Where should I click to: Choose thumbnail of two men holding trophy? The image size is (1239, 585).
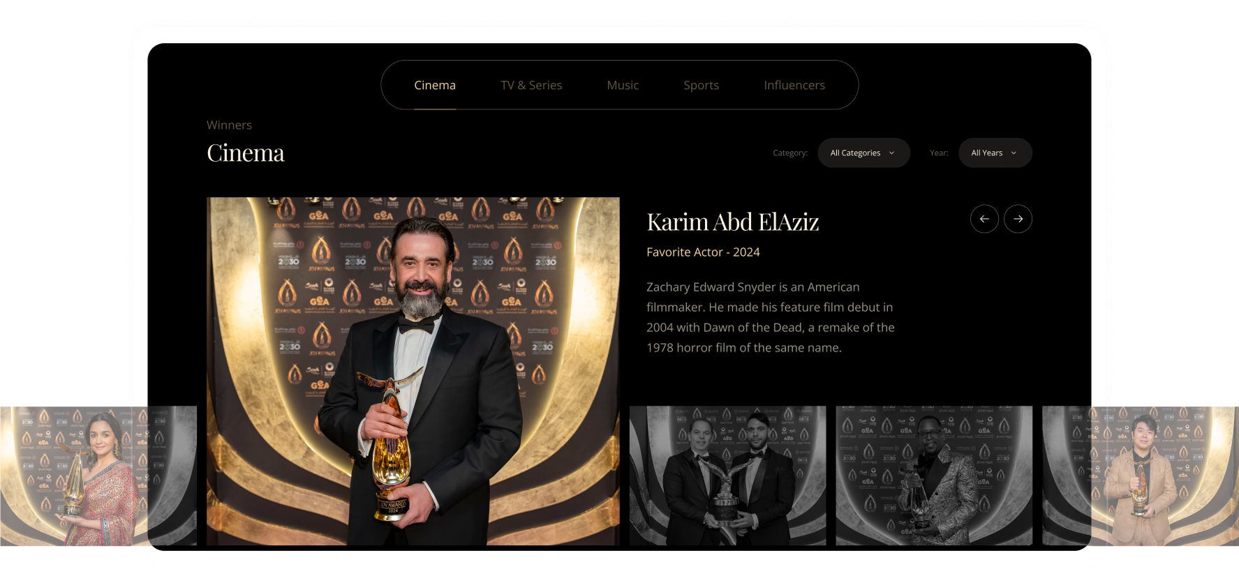(727, 476)
